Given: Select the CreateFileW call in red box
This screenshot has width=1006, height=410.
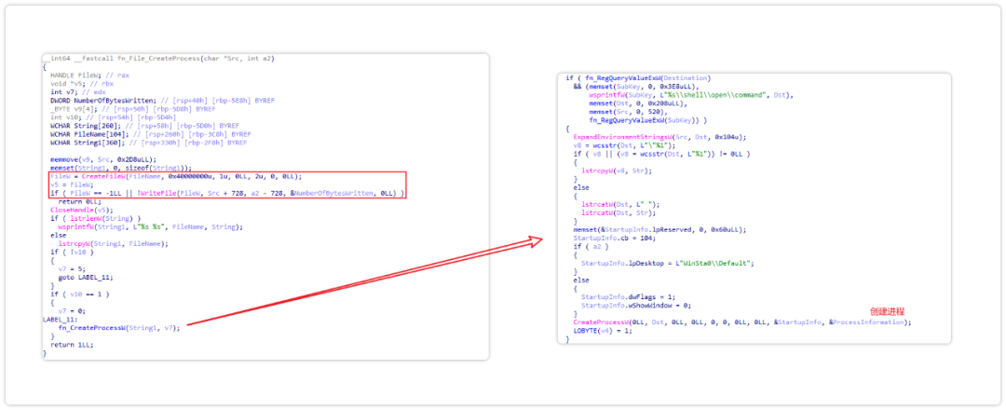Looking at the screenshot, I should tap(184, 176).
